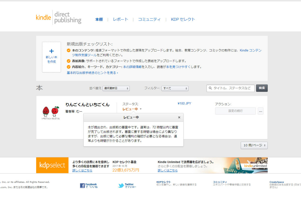Click the 検索 search button
The height and width of the screenshot is (201, 301).
pyautogui.click(x=262, y=88)
